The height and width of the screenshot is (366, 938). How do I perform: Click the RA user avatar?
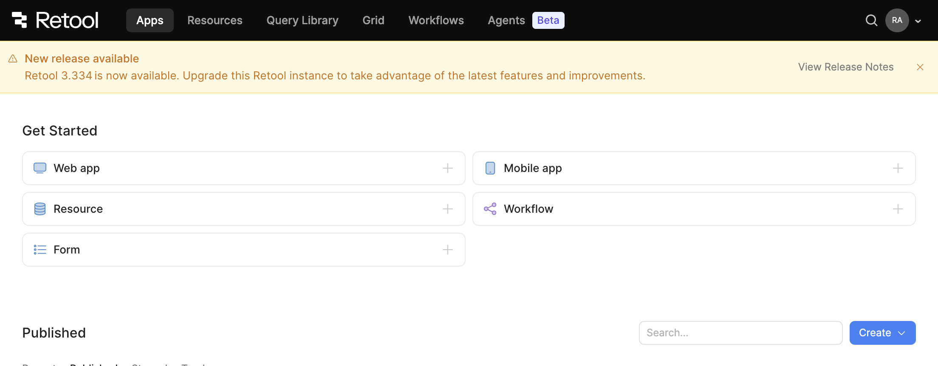click(897, 20)
